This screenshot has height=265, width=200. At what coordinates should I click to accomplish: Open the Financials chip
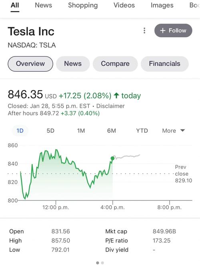(x=164, y=64)
